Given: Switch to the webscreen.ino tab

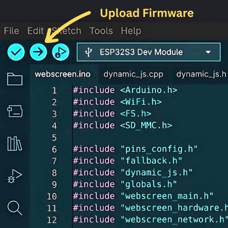Looking at the screenshot, I should (63, 74).
